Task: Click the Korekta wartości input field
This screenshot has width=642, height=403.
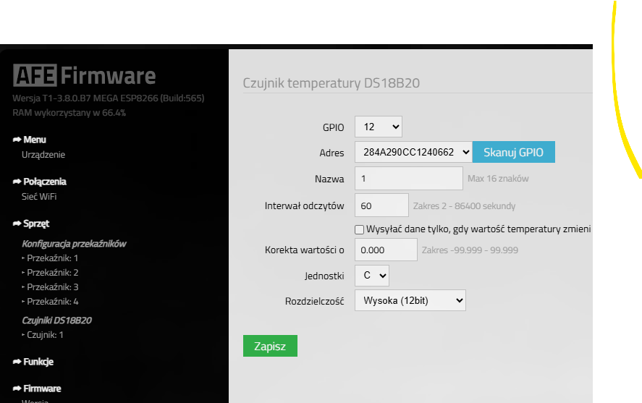Action: point(386,250)
